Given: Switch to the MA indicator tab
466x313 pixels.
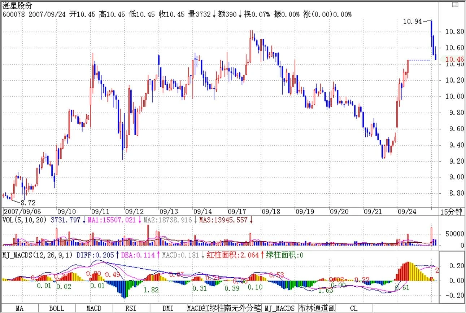Looking at the screenshot, I should point(20,309).
